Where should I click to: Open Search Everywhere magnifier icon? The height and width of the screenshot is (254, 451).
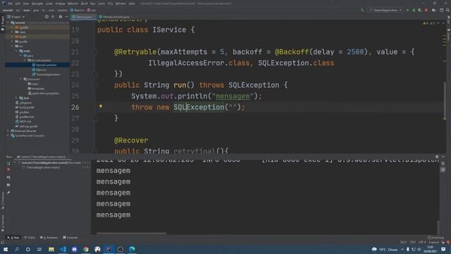pyautogui.click(x=447, y=10)
